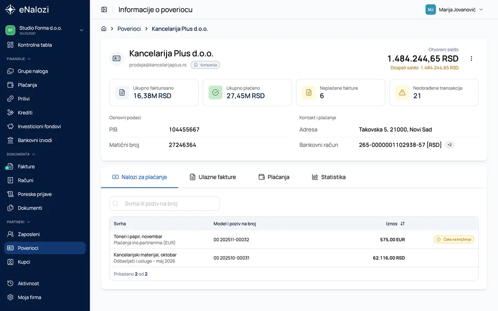Collapse the FINANSIJE sidebar section
This screenshot has width=498, height=311.
[x=19, y=59]
